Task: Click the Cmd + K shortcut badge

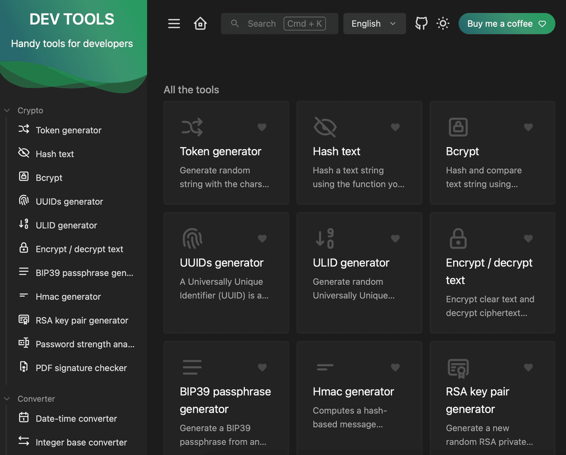Action: pyautogui.click(x=304, y=24)
